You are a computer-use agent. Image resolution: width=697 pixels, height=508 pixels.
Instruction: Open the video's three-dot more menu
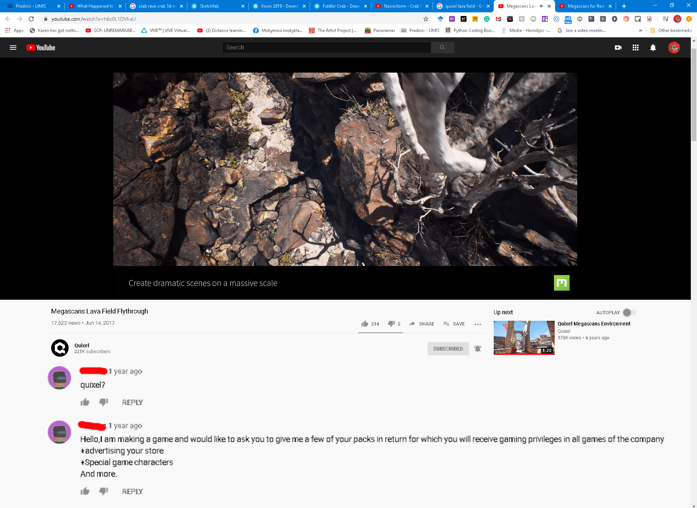478,324
